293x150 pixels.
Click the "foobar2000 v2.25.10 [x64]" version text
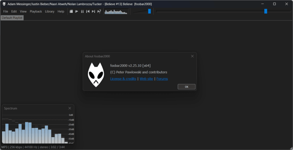(x=130, y=66)
